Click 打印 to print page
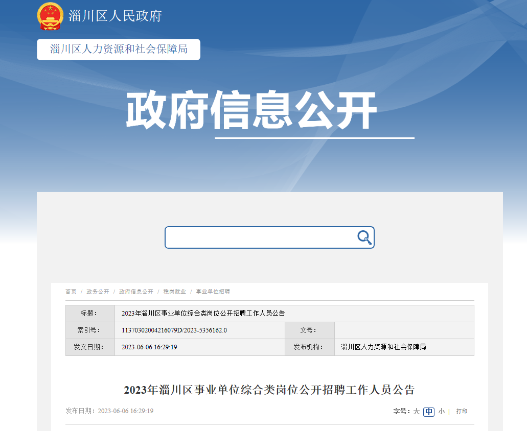This screenshot has width=527, height=431. 462,411
